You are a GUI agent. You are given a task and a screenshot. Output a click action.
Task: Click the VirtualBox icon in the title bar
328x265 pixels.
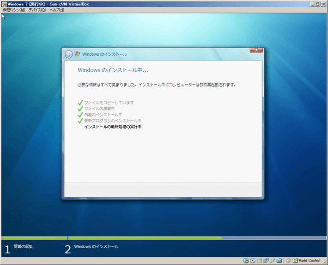3,3
